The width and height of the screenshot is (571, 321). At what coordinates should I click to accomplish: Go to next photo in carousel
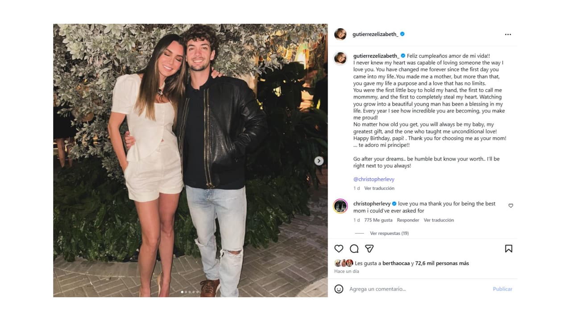pyautogui.click(x=319, y=161)
